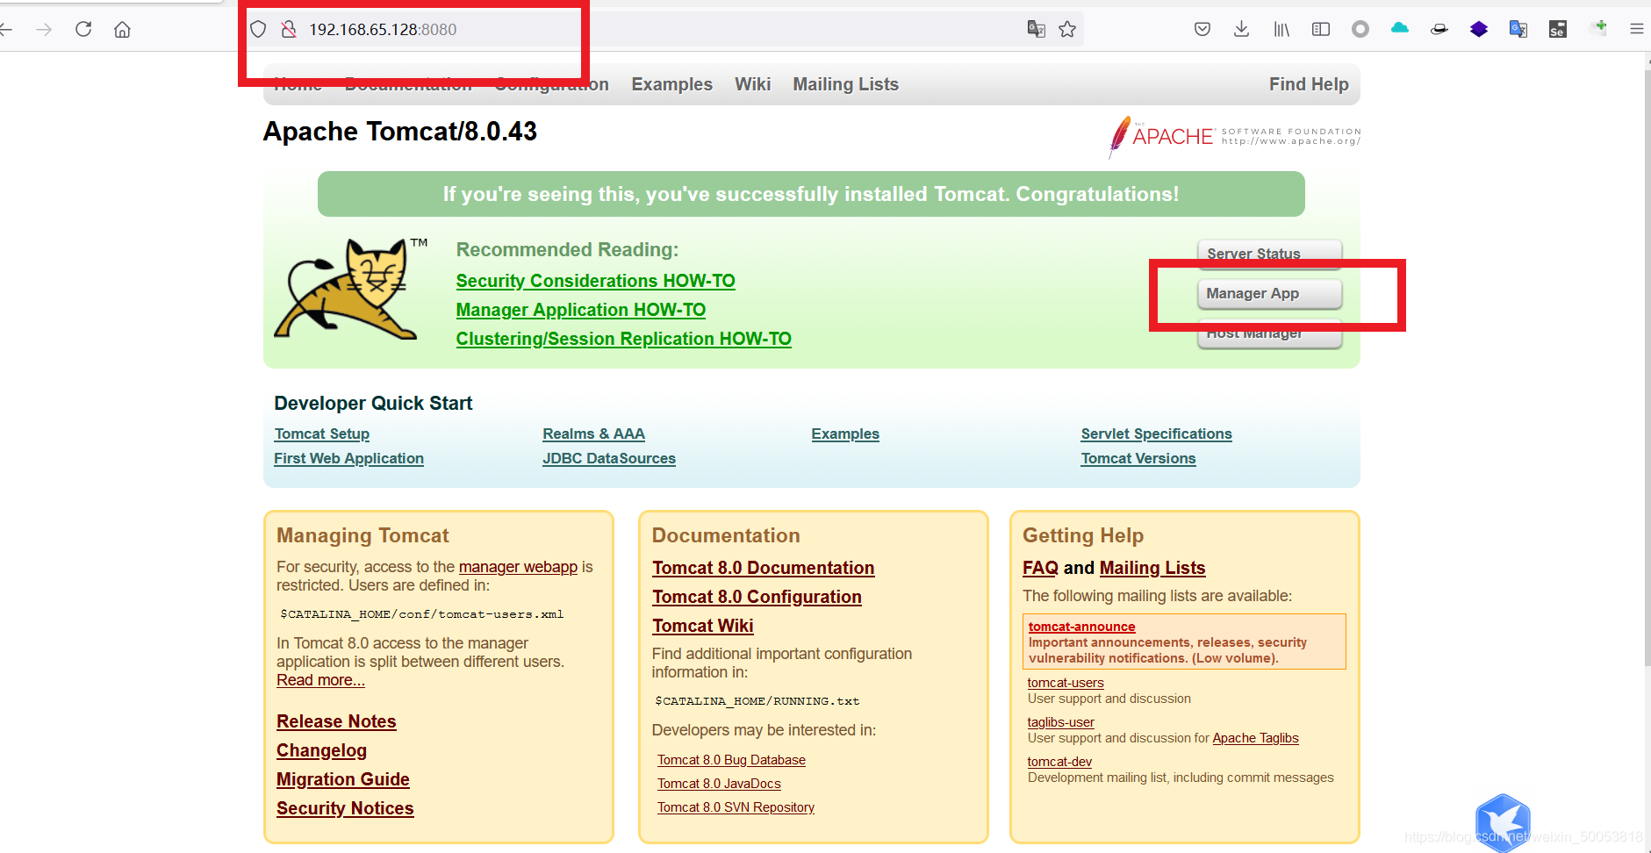Open the Changelog link
This screenshot has width=1651, height=853.
pos(321,750)
